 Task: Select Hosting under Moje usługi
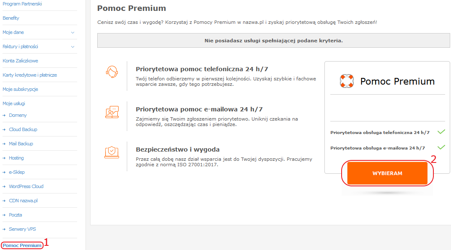point(16,158)
